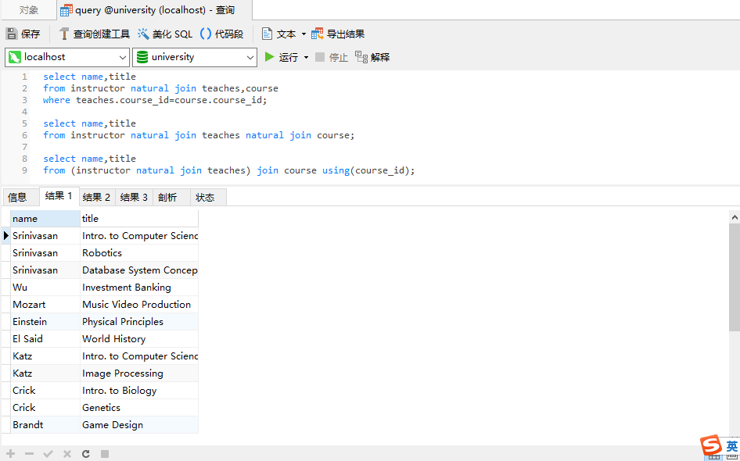Click the Sogou input method logo
Image resolution: width=740 pixels, height=461 pixels.
pos(711,445)
